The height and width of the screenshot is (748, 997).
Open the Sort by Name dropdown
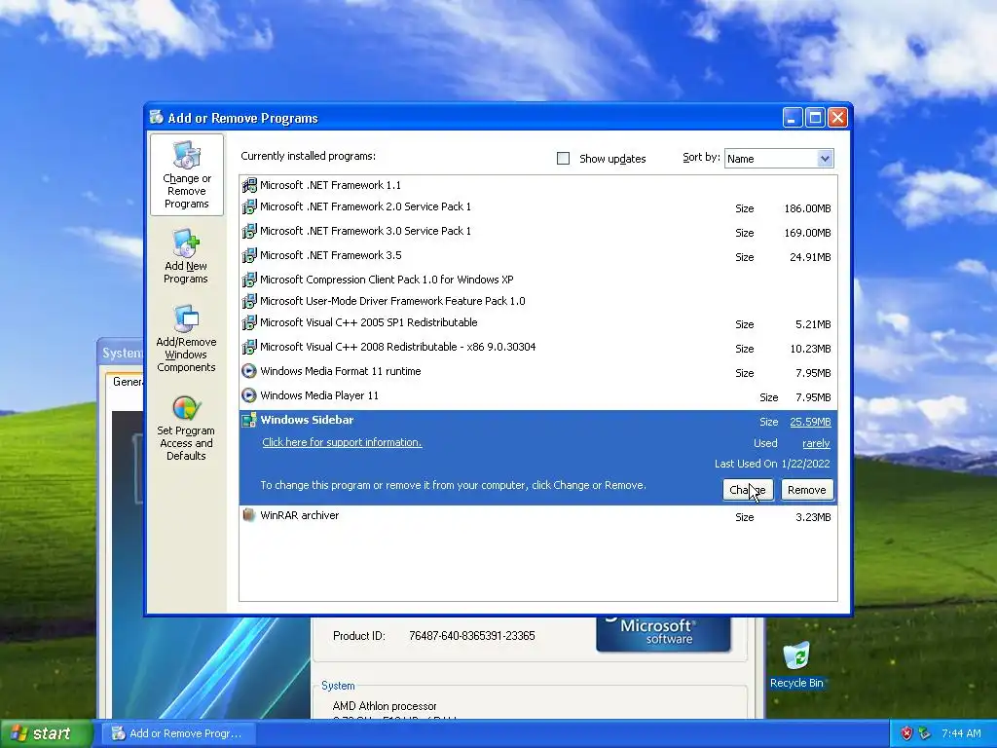click(779, 159)
